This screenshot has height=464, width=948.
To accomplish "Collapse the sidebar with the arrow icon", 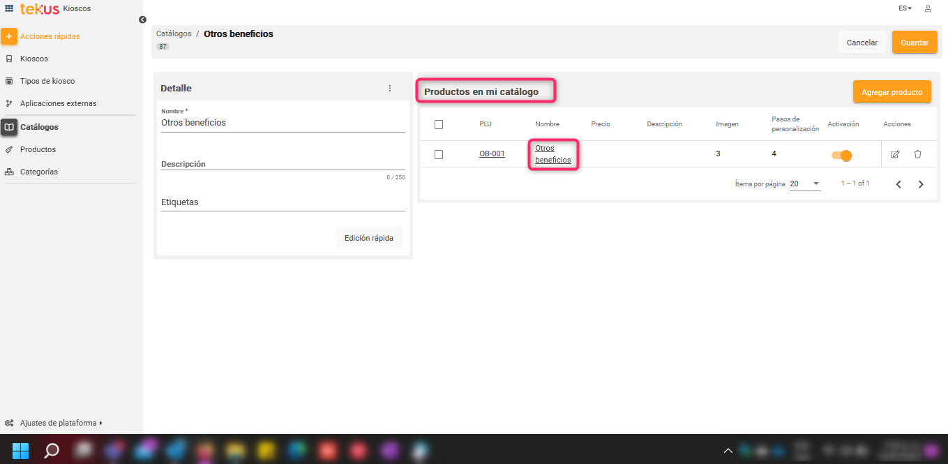I will point(142,20).
